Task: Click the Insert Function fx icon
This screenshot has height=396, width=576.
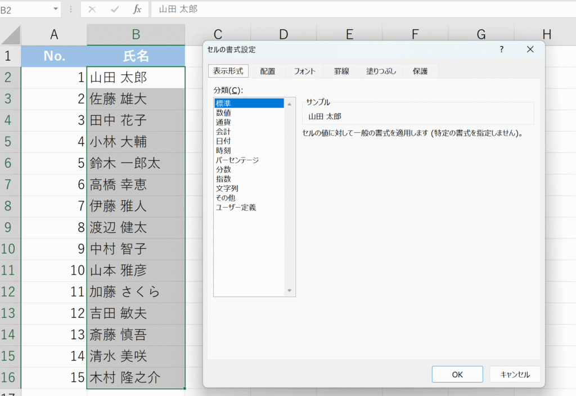Action: [137, 10]
